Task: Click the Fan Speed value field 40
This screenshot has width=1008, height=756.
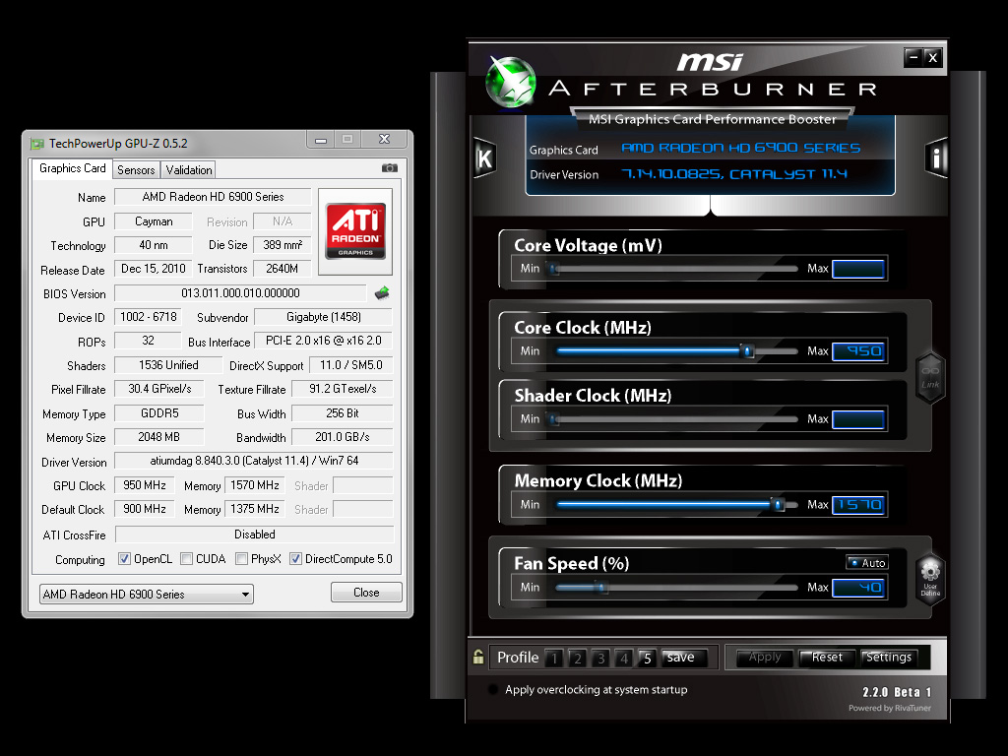Action: [x=858, y=588]
